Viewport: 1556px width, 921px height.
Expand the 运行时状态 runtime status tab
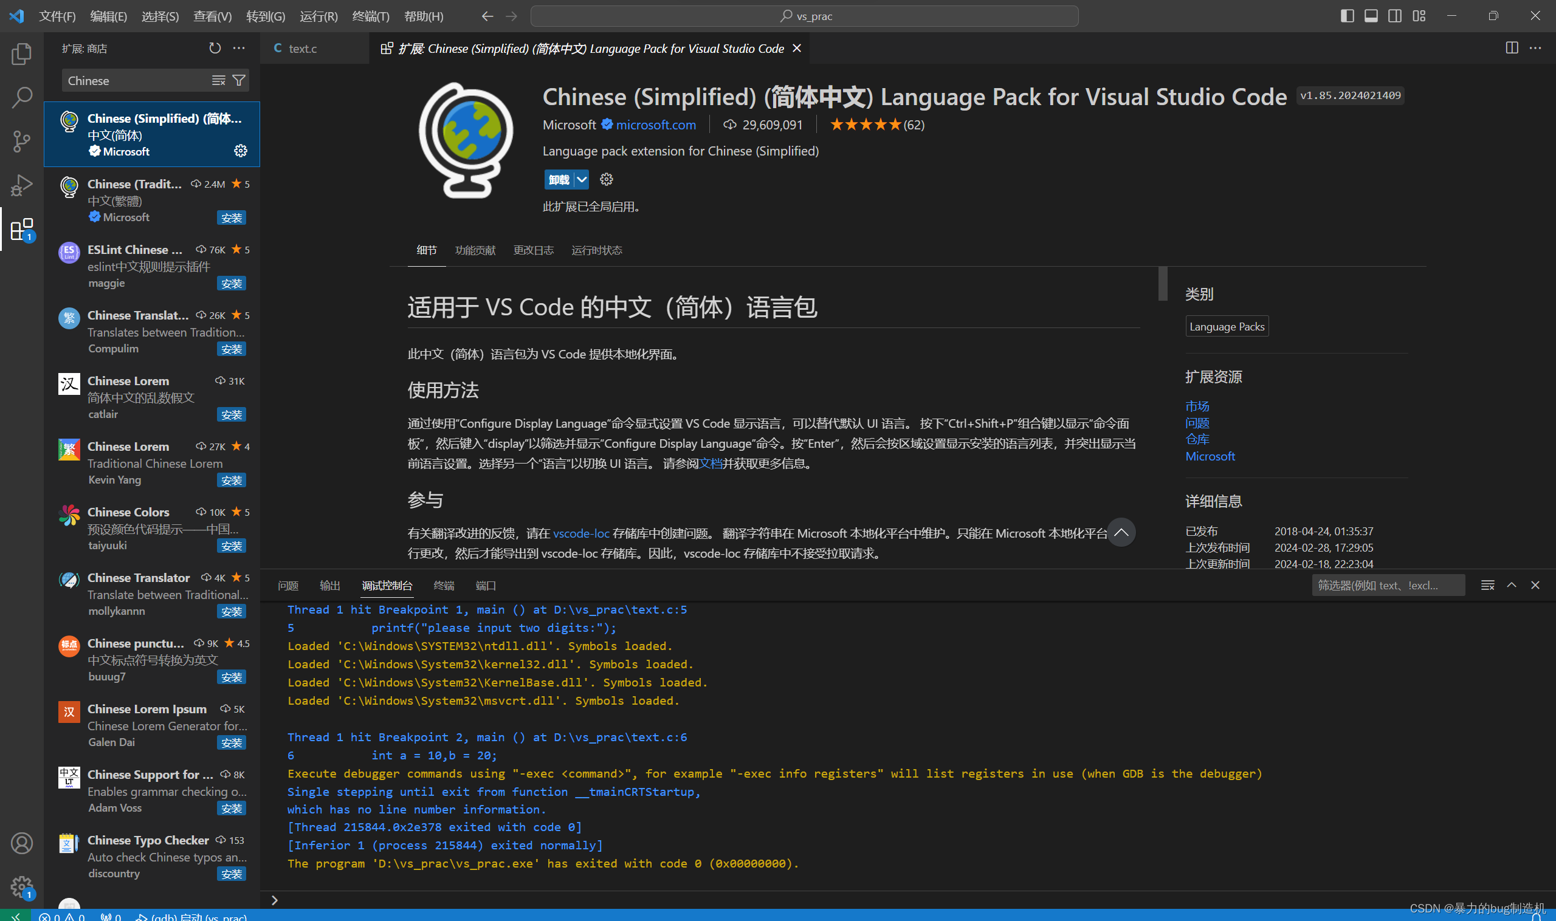pos(597,250)
